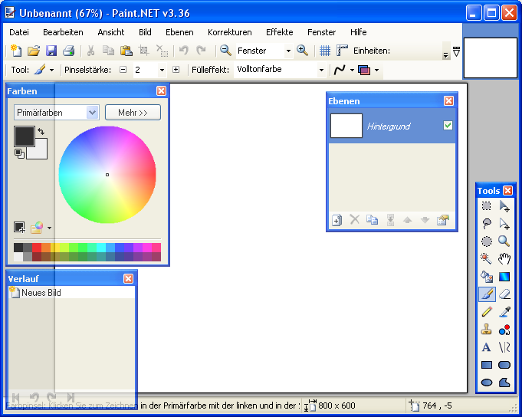Select the Magic Wand tool
Viewport: 522px width, 417px height.
[487, 259]
